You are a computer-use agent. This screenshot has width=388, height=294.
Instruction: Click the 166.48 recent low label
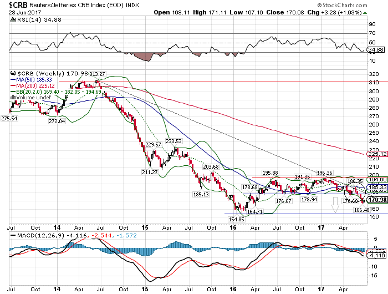pyautogui.click(x=361, y=210)
